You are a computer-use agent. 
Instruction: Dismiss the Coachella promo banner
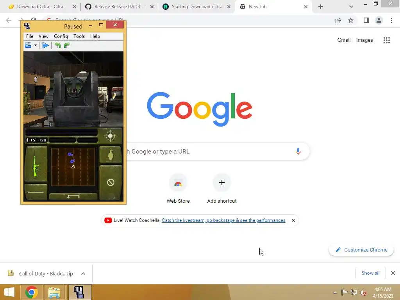(293, 220)
